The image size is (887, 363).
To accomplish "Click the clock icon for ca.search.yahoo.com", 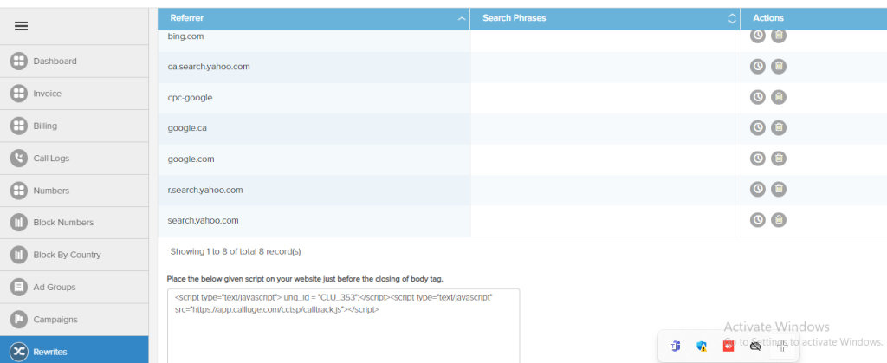I will click(x=757, y=66).
